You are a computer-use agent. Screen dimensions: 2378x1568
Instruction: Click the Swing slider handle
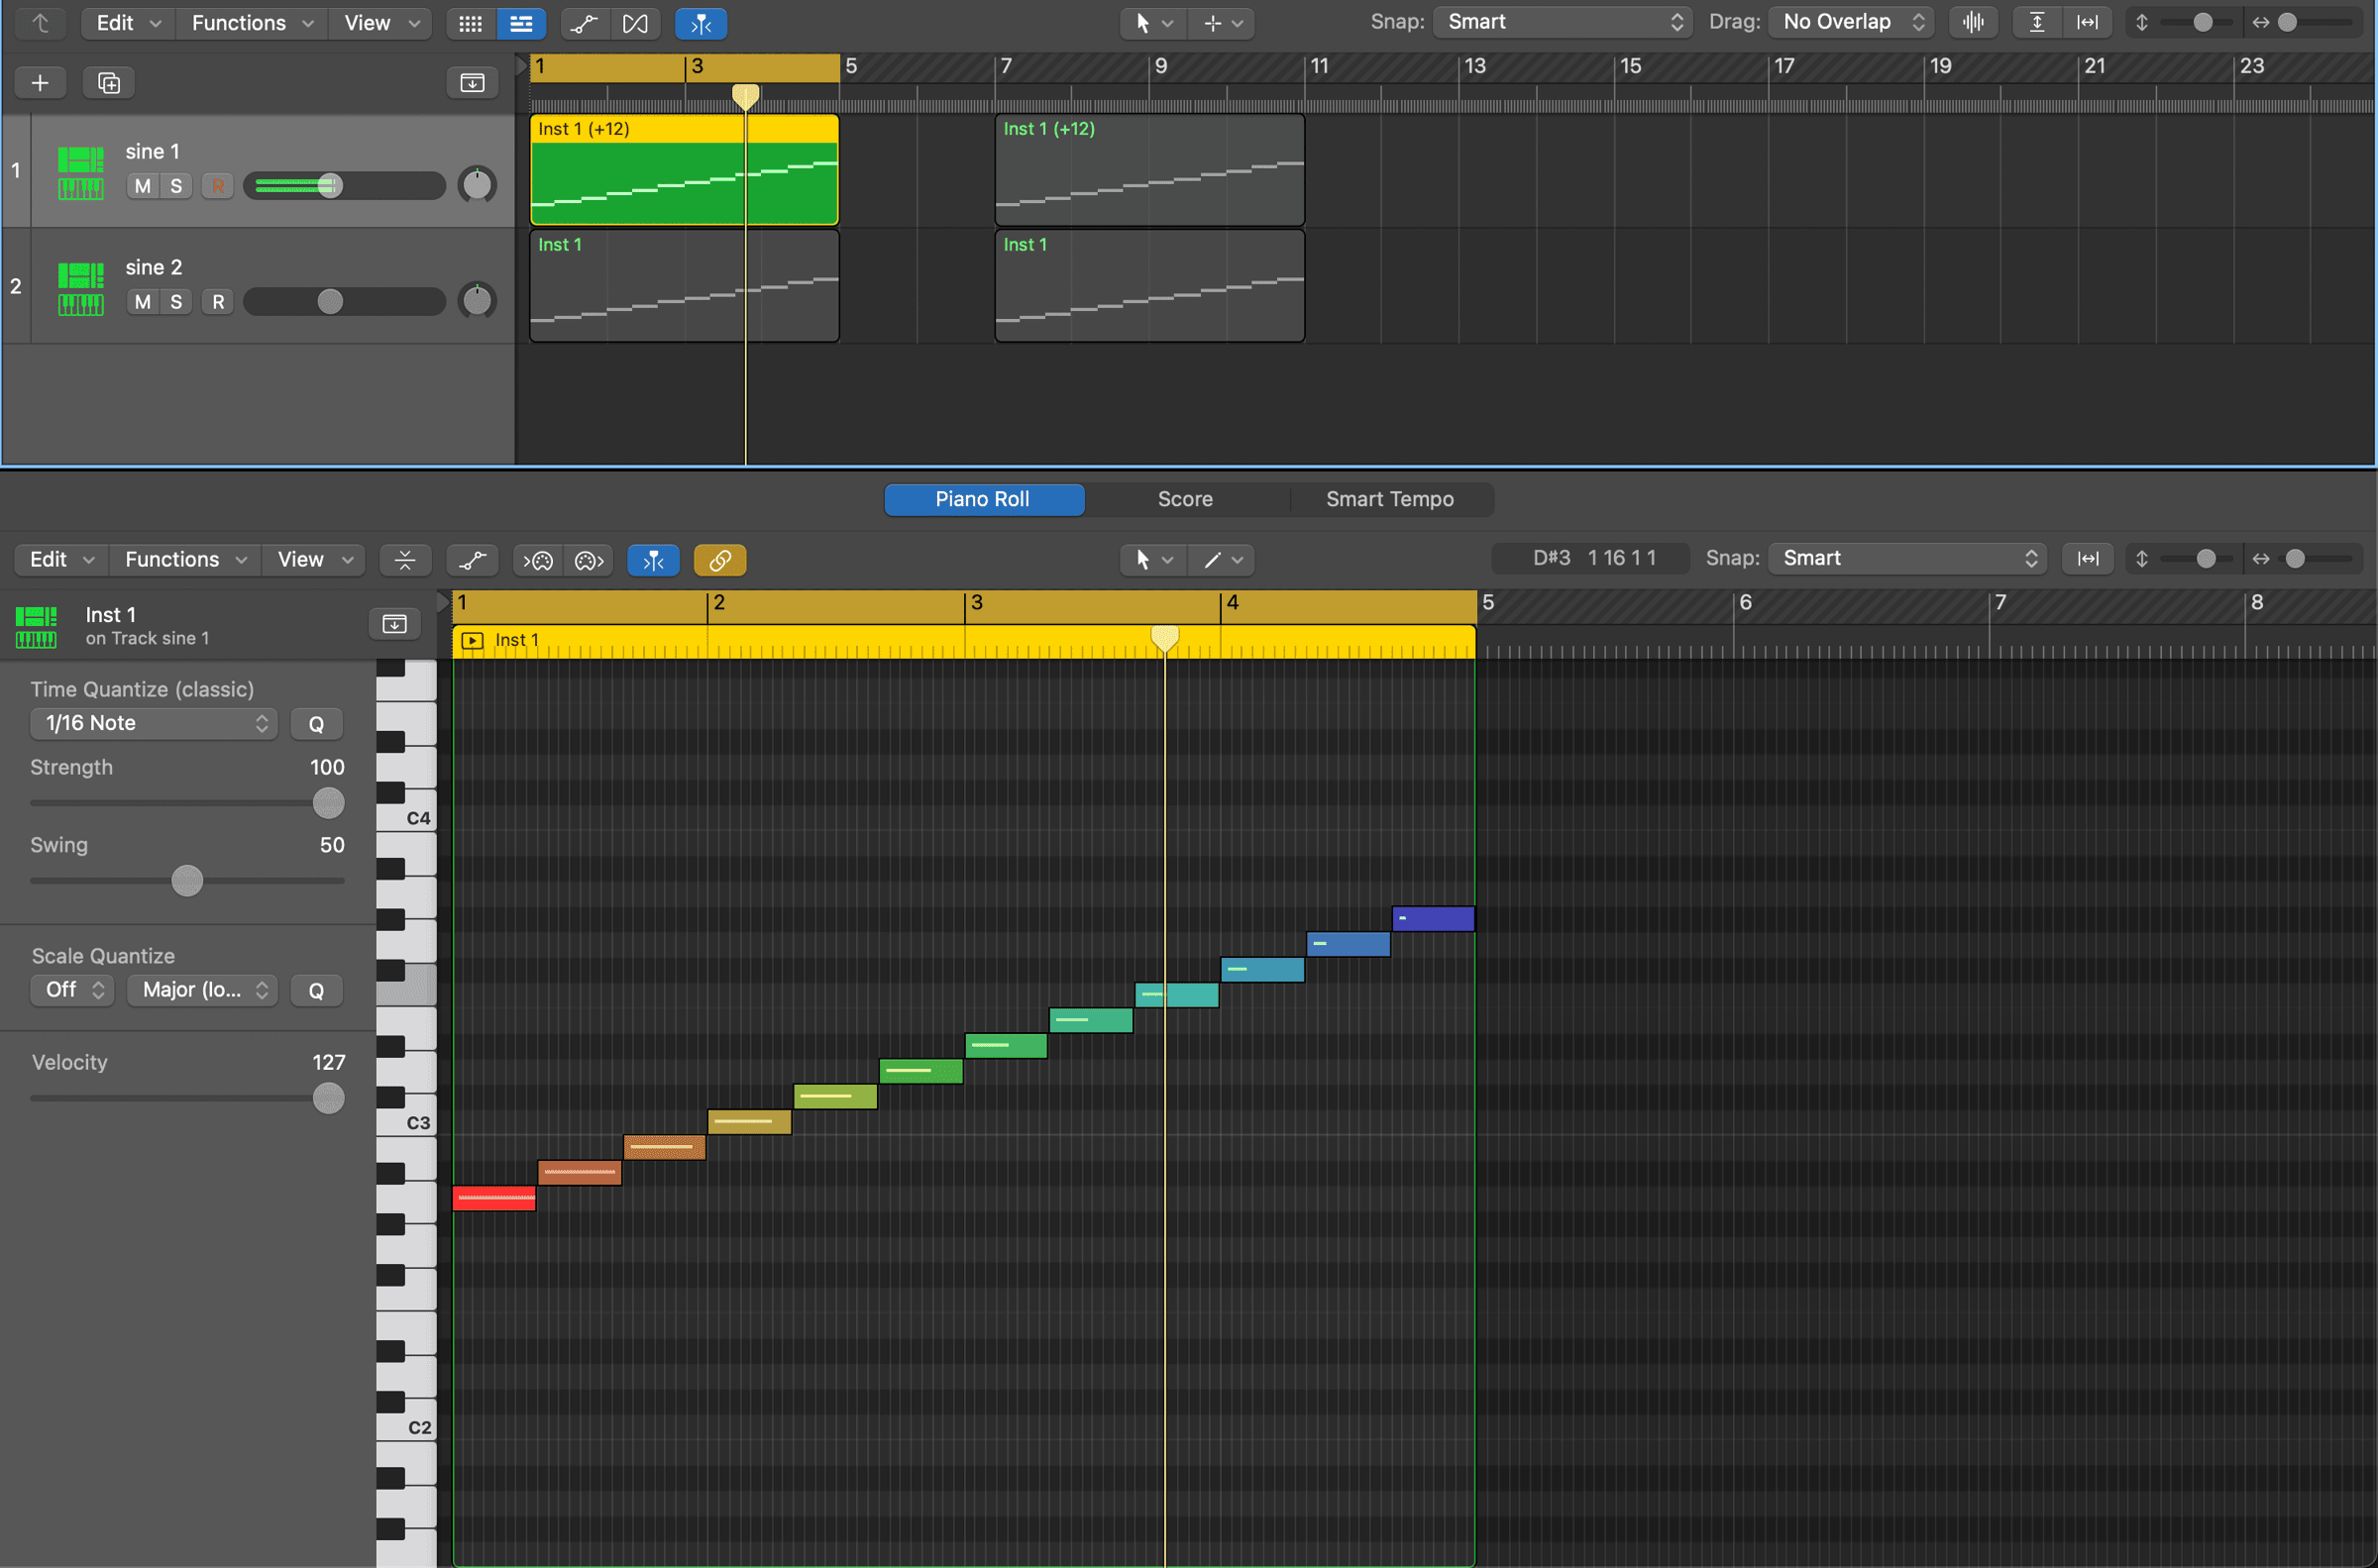point(187,881)
